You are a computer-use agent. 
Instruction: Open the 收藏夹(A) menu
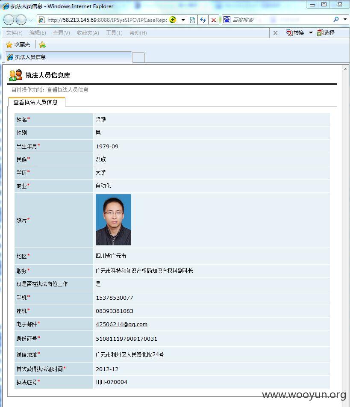[x=88, y=33]
